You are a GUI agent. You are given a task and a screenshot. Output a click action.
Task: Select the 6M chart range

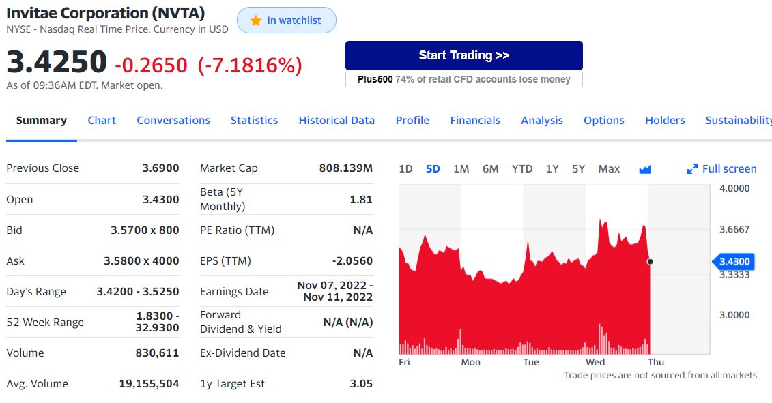[490, 169]
